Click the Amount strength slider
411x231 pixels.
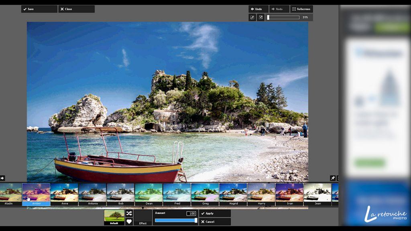175,220
